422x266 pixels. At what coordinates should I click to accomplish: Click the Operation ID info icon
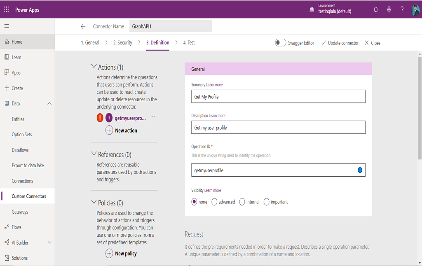pyautogui.click(x=360, y=170)
